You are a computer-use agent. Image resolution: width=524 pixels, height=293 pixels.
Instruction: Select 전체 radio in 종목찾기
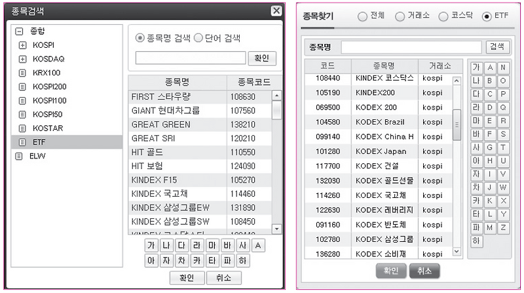362,16
